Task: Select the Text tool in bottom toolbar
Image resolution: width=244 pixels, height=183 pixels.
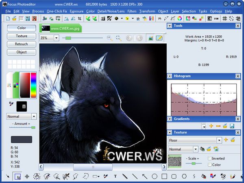Action: (115, 177)
